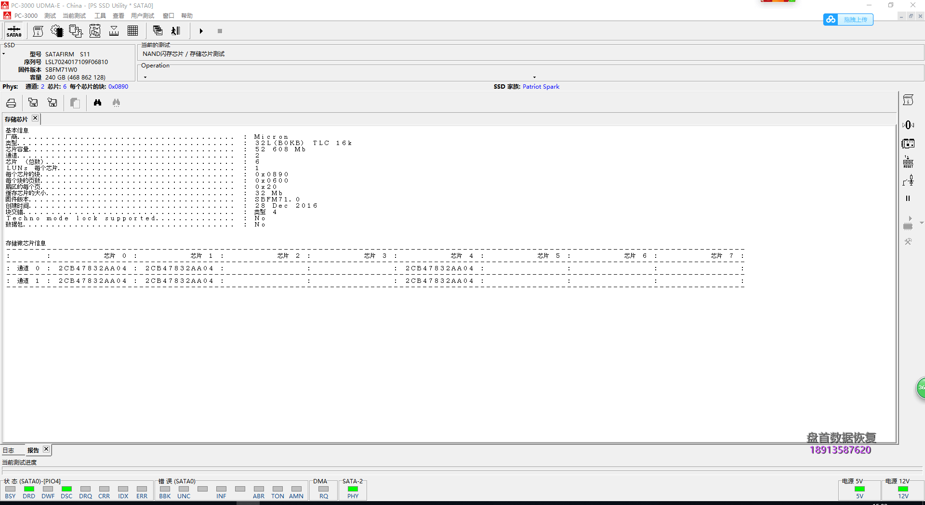Close the 报告 tab
The width and height of the screenshot is (925, 505).
46,449
